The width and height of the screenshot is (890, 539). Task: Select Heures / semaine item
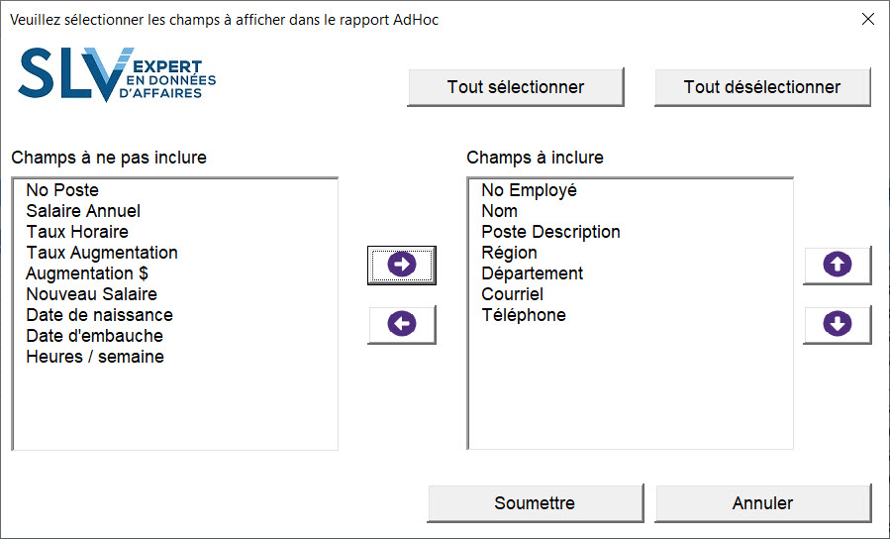click(95, 357)
